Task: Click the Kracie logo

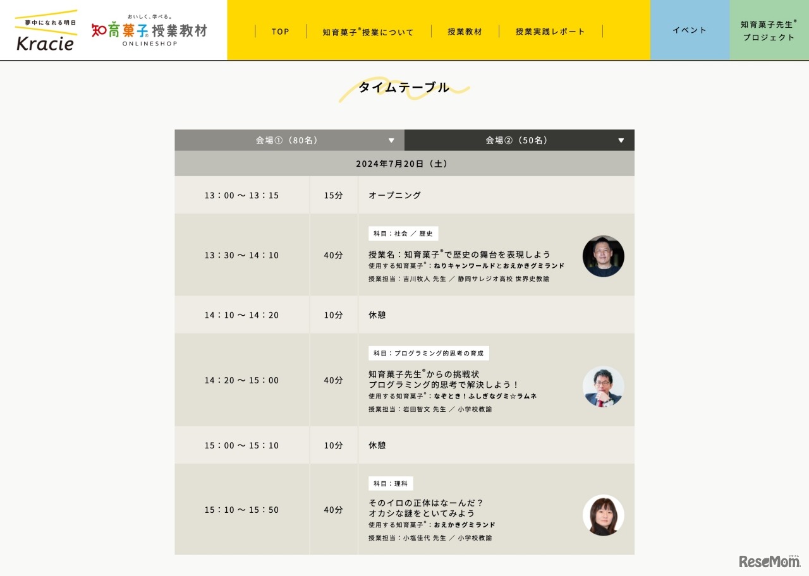Action: pyautogui.click(x=46, y=30)
